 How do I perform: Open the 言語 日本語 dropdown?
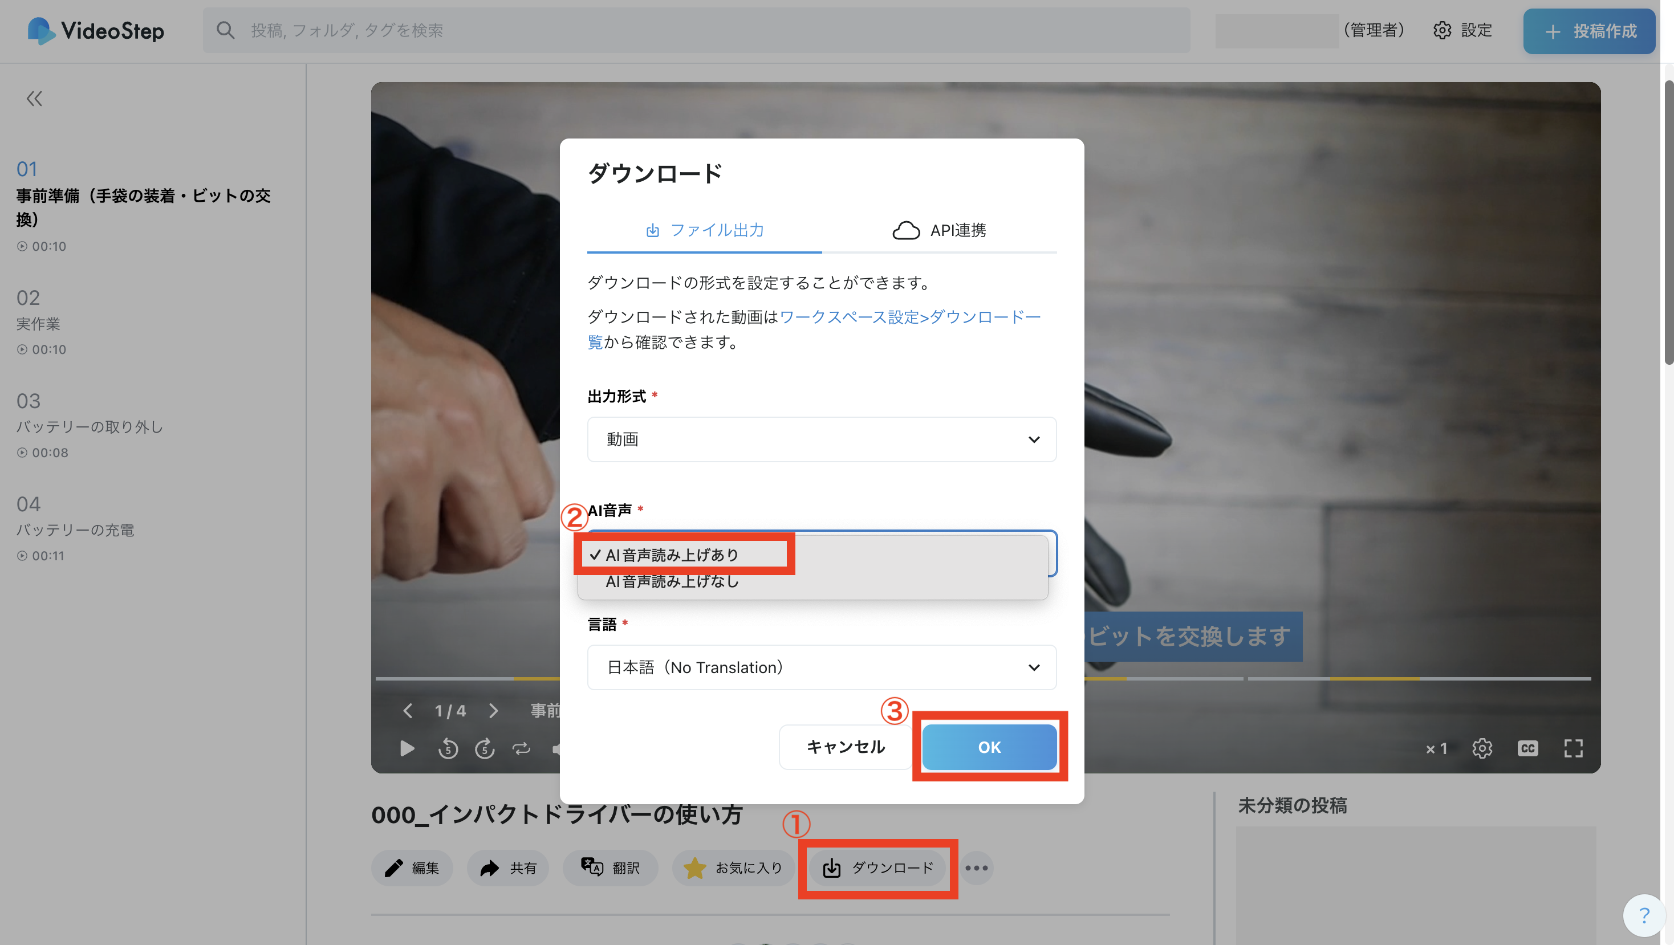(822, 667)
